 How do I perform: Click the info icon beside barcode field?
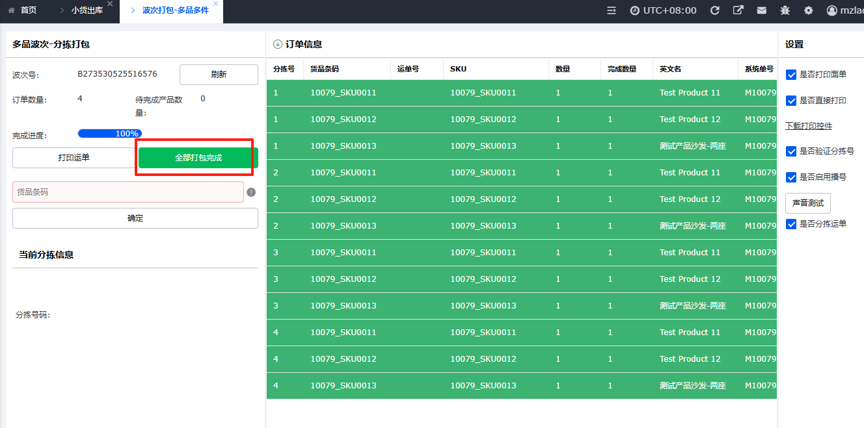coord(251,192)
